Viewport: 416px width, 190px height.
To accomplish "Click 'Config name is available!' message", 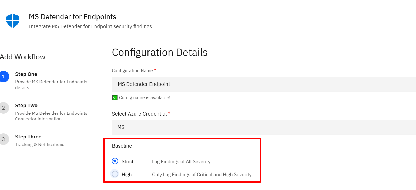I will pos(145,97).
